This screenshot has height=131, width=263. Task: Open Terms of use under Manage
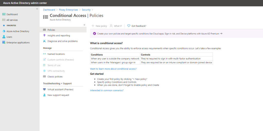click(54, 65)
